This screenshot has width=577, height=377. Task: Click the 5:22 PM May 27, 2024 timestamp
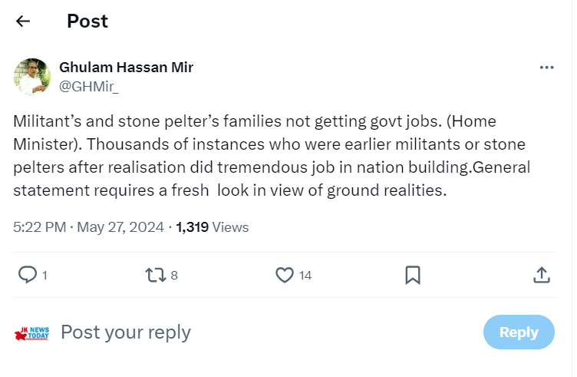[x=88, y=227]
